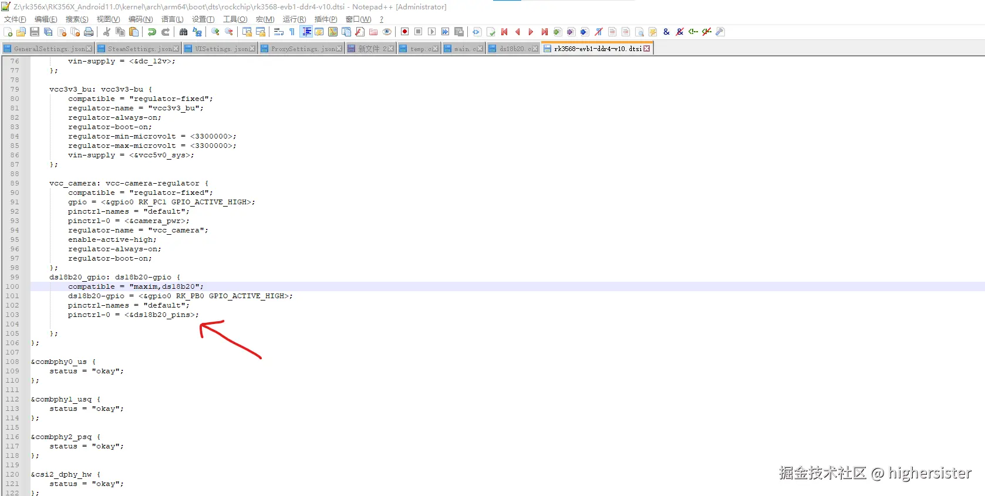Toggle Folder as Workspace panel
Viewport: 985px width, 496px height.
click(x=373, y=32)
